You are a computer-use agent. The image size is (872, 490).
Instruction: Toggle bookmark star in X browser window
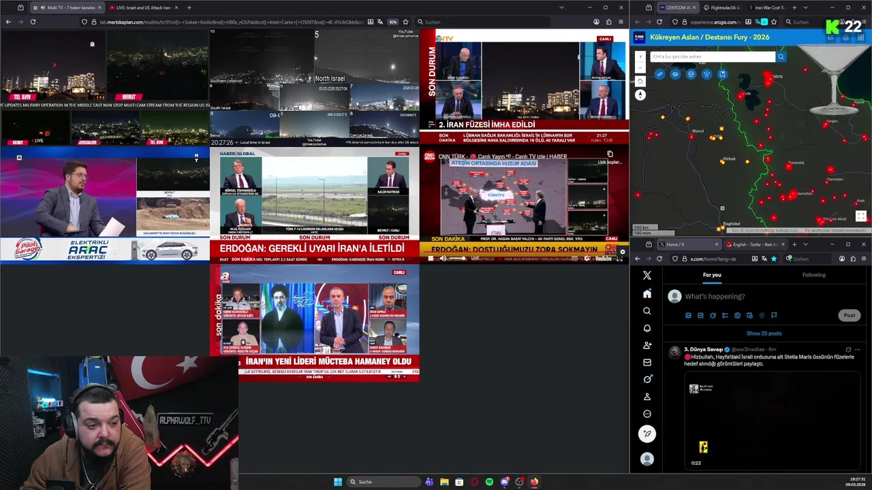773,259
